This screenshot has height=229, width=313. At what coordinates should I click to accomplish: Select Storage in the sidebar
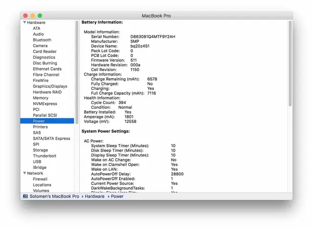tap(40, 150)
